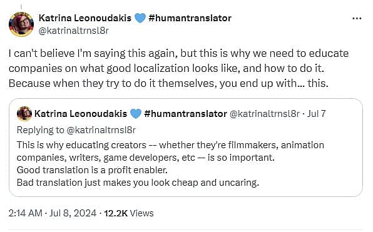Open the 2:14 AM · Jul 8, 2024 timestamp

coord(53,213)
